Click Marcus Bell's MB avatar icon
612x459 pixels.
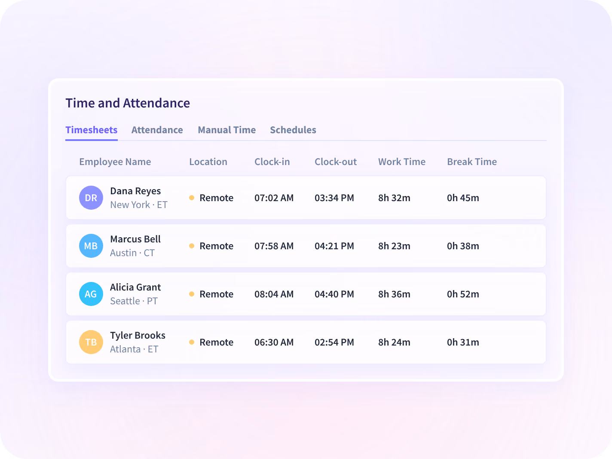click(x=91, y=246)
